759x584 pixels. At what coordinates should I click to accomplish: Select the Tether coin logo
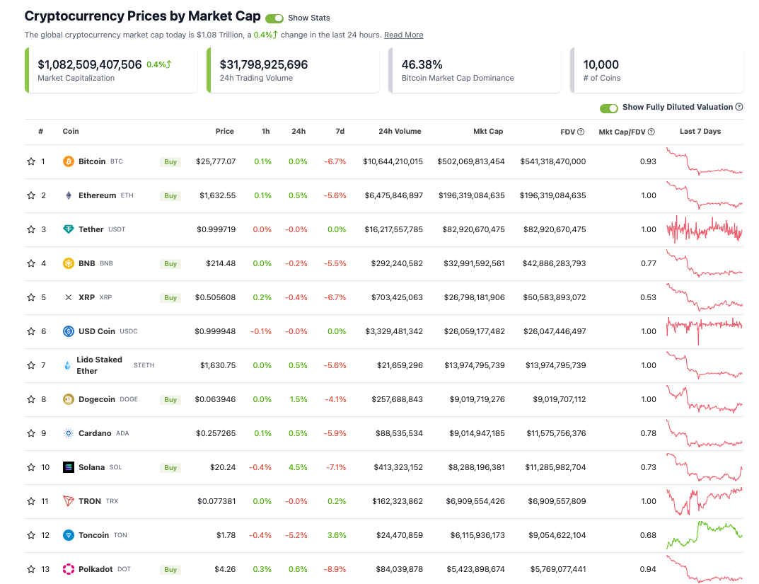tap(69, 229)
